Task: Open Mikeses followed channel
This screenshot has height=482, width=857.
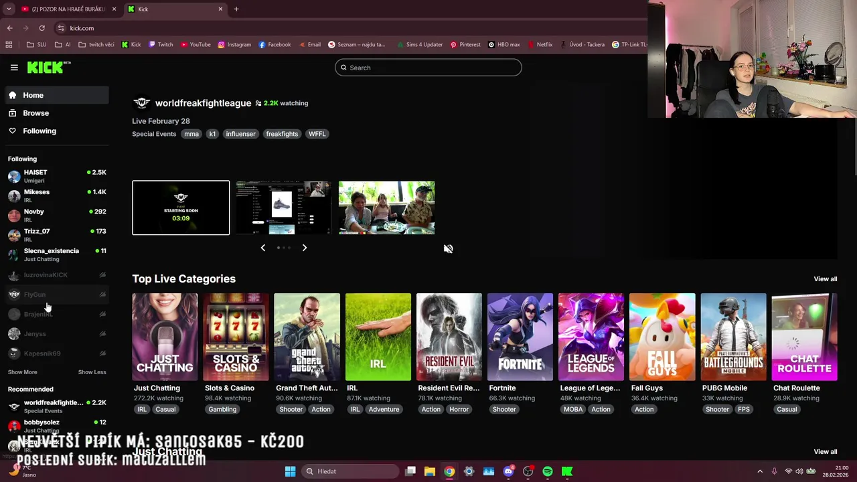Action: pyautogui.click(x=57, y=195)
